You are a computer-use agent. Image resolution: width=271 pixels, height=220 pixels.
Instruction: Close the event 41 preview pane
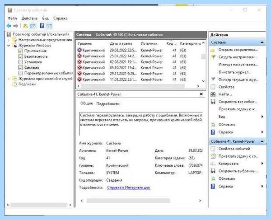[201, 94]
